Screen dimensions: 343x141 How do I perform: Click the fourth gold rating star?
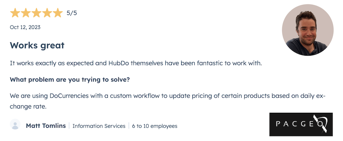(47, 13)
